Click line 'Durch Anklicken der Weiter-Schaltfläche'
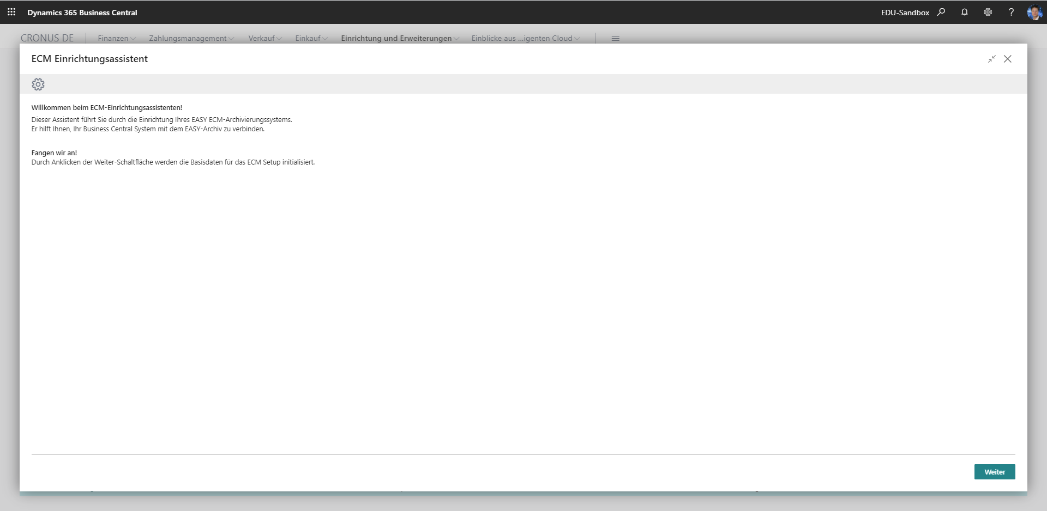The image size is (1047, 511). point(173,162)
